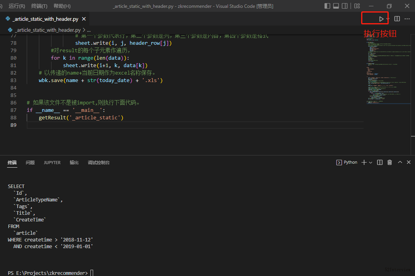
Task: Switch to the 输出 panel tab
Action: tap(74, 163)
